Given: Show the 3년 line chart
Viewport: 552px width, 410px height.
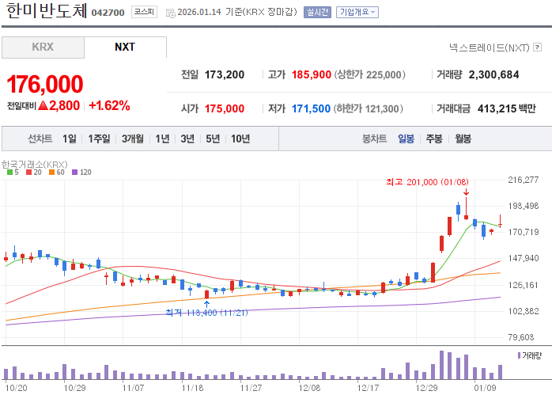Looking at the screenshot, I should 187,139.
